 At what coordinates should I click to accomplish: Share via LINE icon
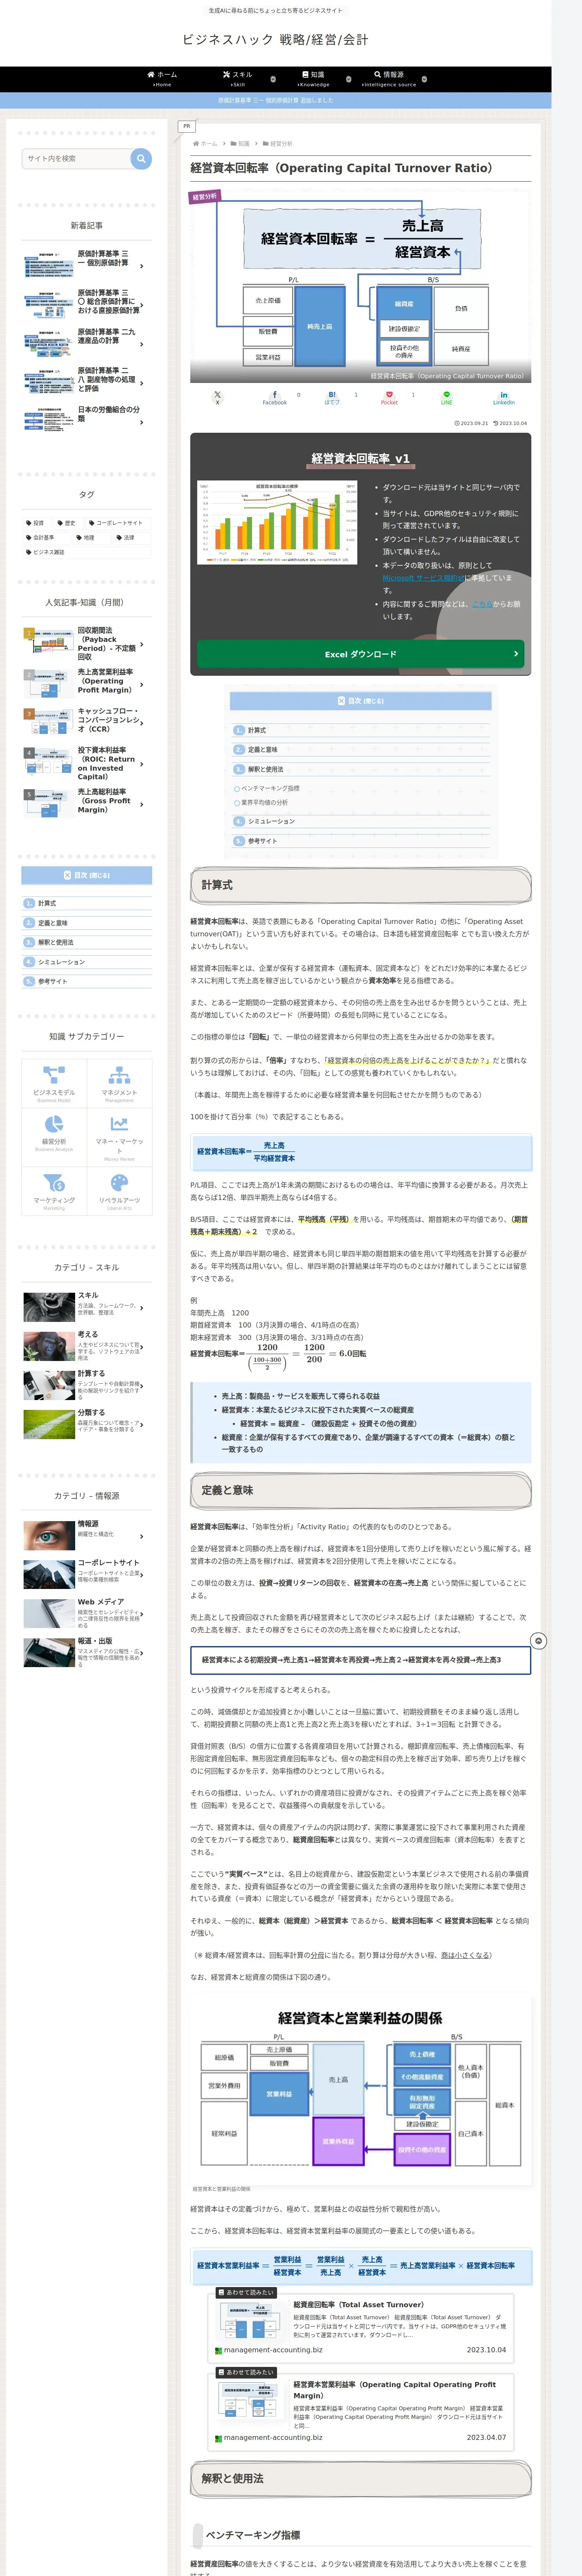point(447,397)
